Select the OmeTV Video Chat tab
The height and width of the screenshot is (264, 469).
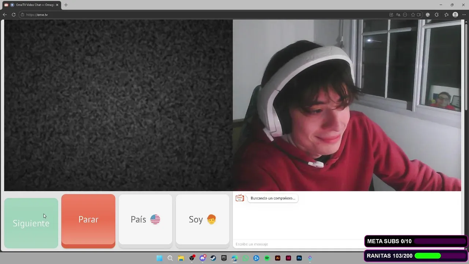tap(32, 5)
